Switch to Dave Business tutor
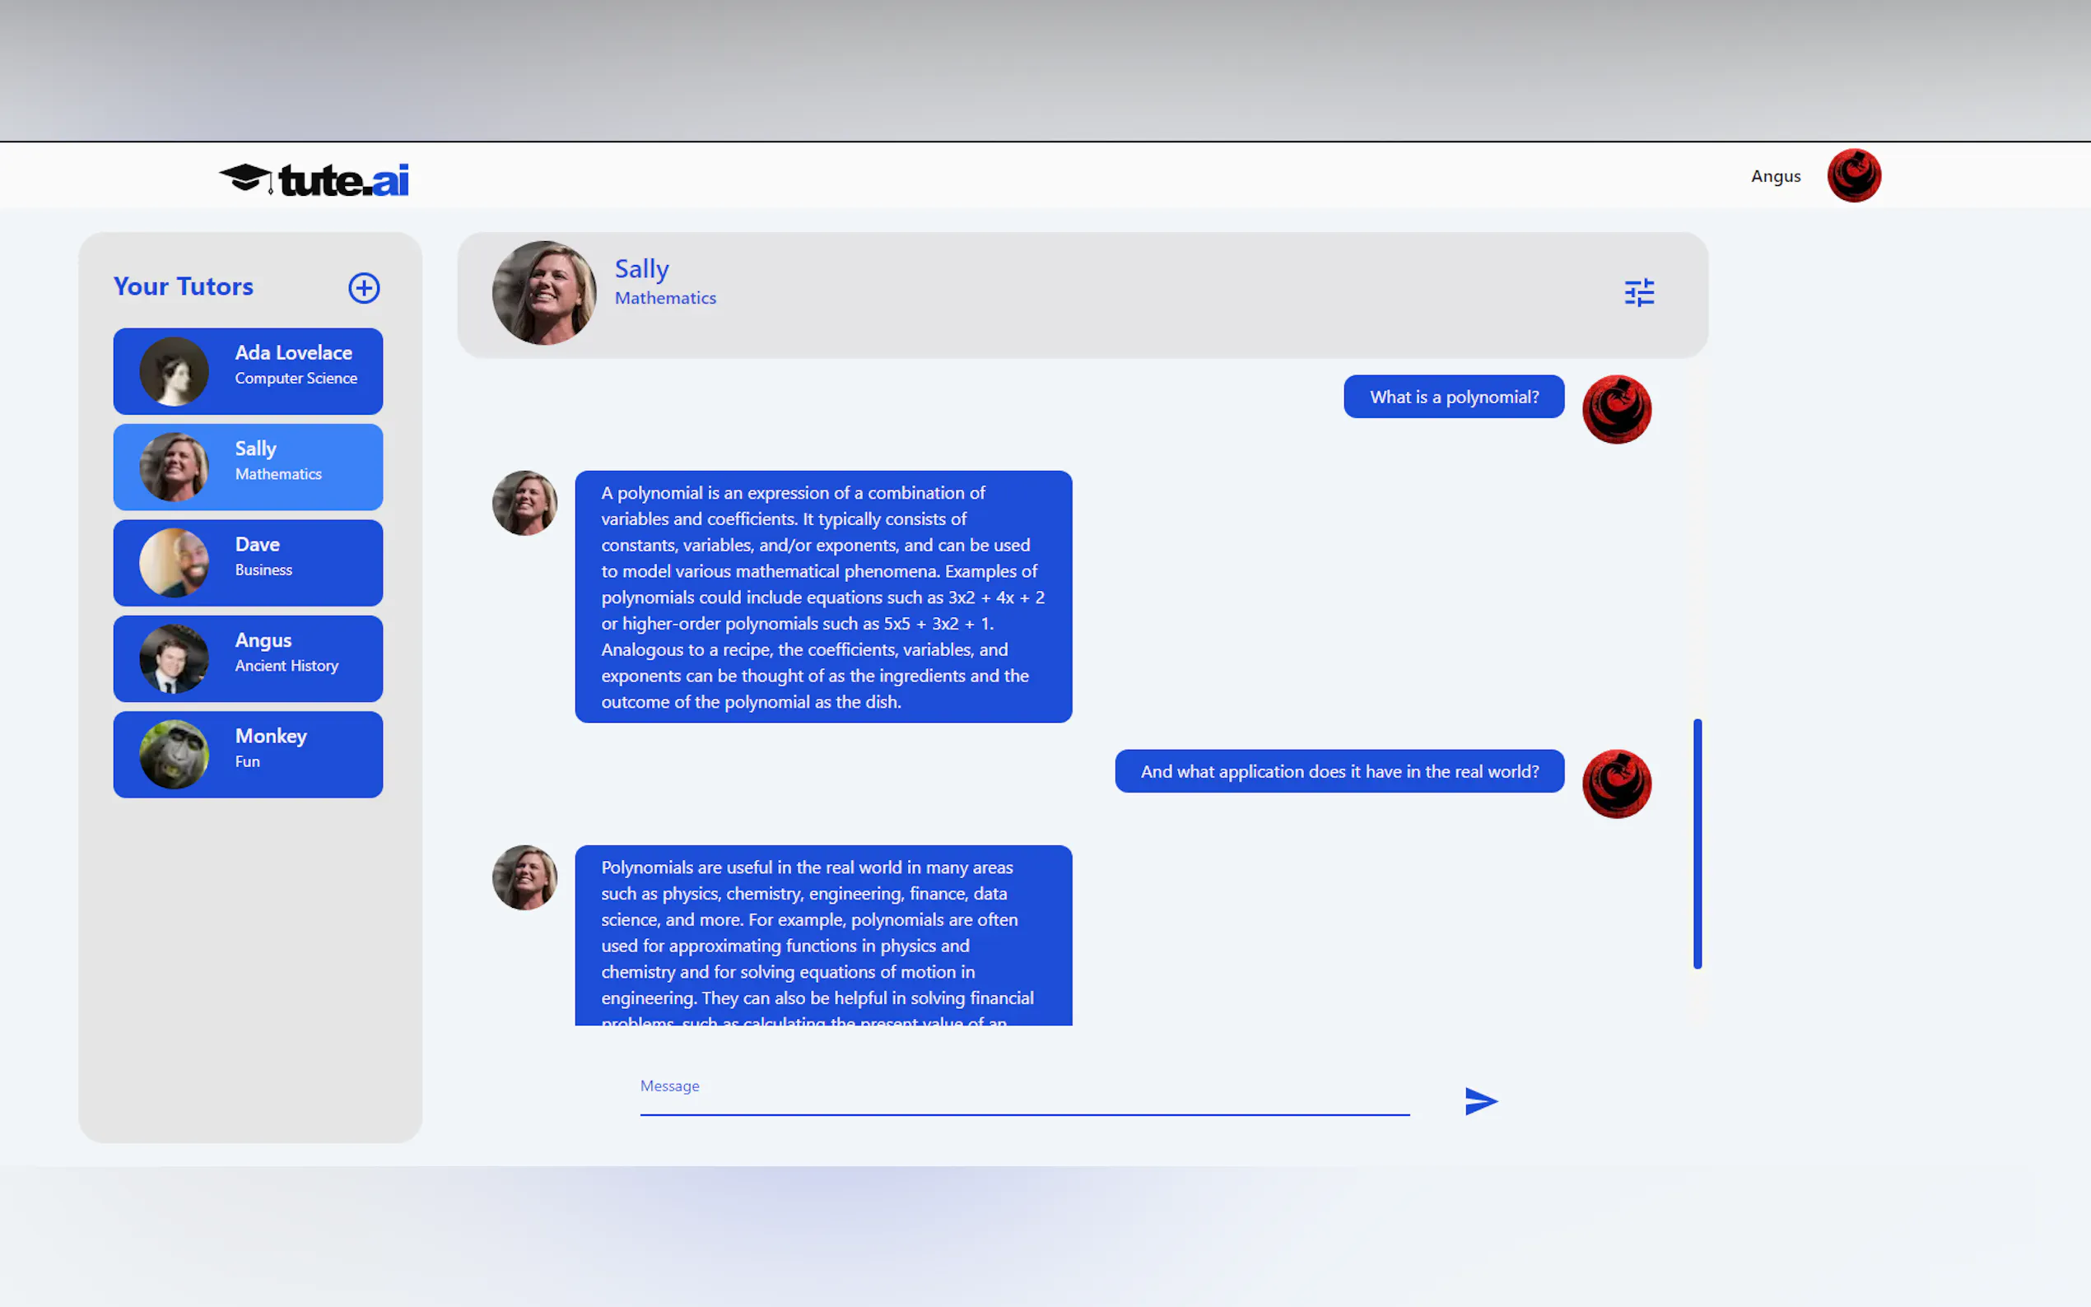2091x1307 pixels. tap(248, 563)
